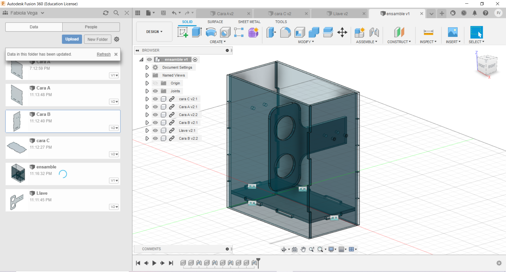Open the cara C file thumbnail
Image resolution: width=506 pixels, height=272 pixels.
[x=17, y=148]
